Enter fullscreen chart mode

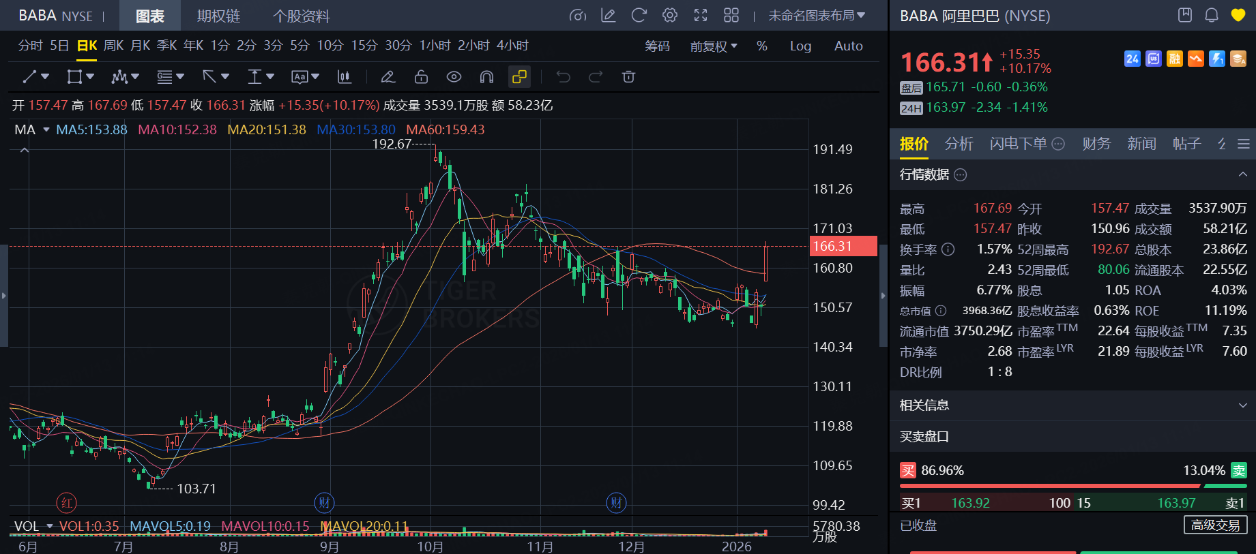(x=701, y=16)
